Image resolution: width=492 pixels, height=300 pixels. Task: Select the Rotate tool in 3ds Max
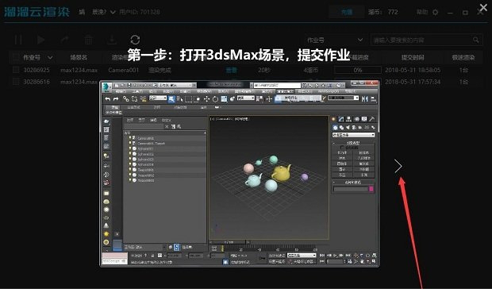[x=215, y=99]
